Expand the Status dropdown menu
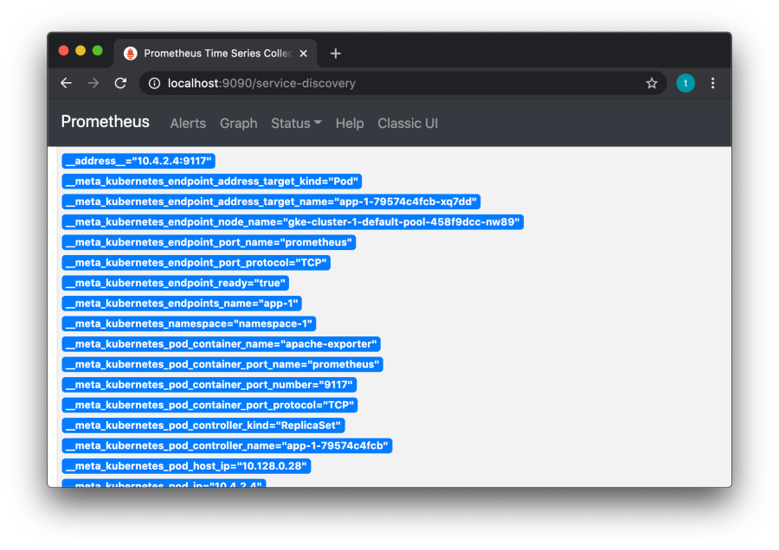779x550 pixels. coord(296,124)
